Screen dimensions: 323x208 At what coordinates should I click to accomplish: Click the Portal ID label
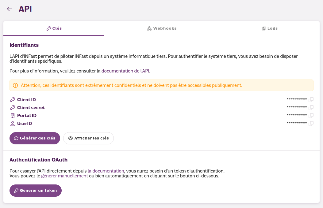[27, 116]
